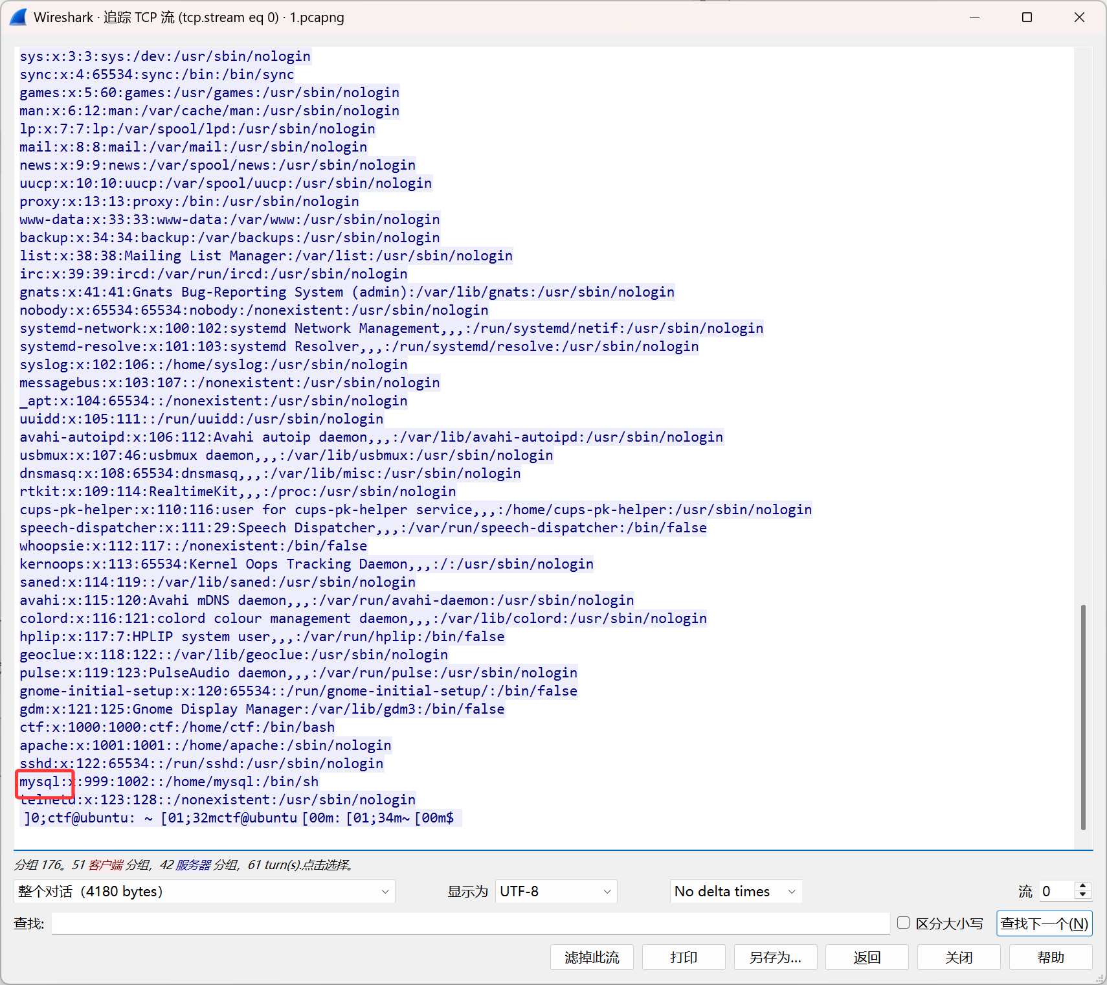Click the gnats:x:41:41 Bug-Reporting line
Screen dimensions: 1107x985
click(347, 292)
